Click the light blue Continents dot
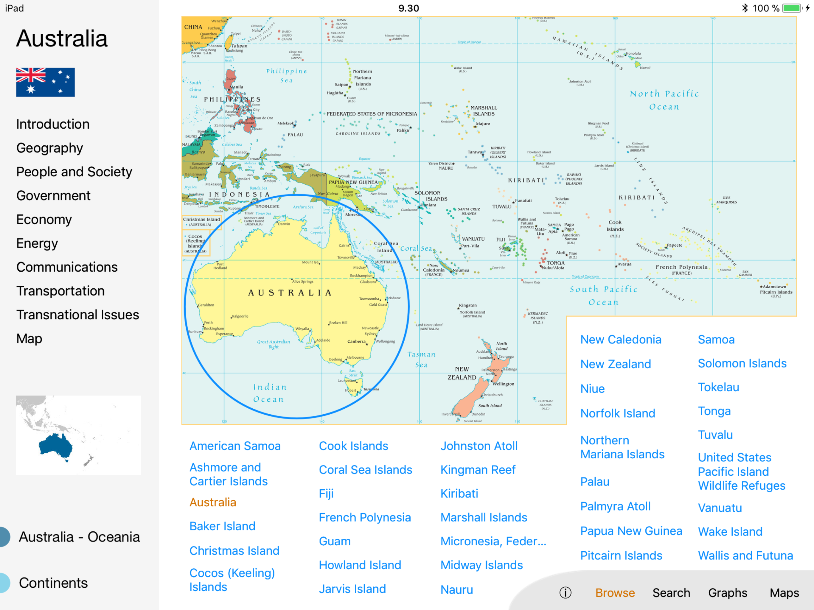 click(4, 583)
